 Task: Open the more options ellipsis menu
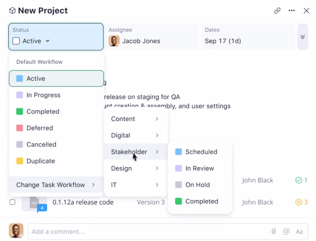tap(292, 11)
